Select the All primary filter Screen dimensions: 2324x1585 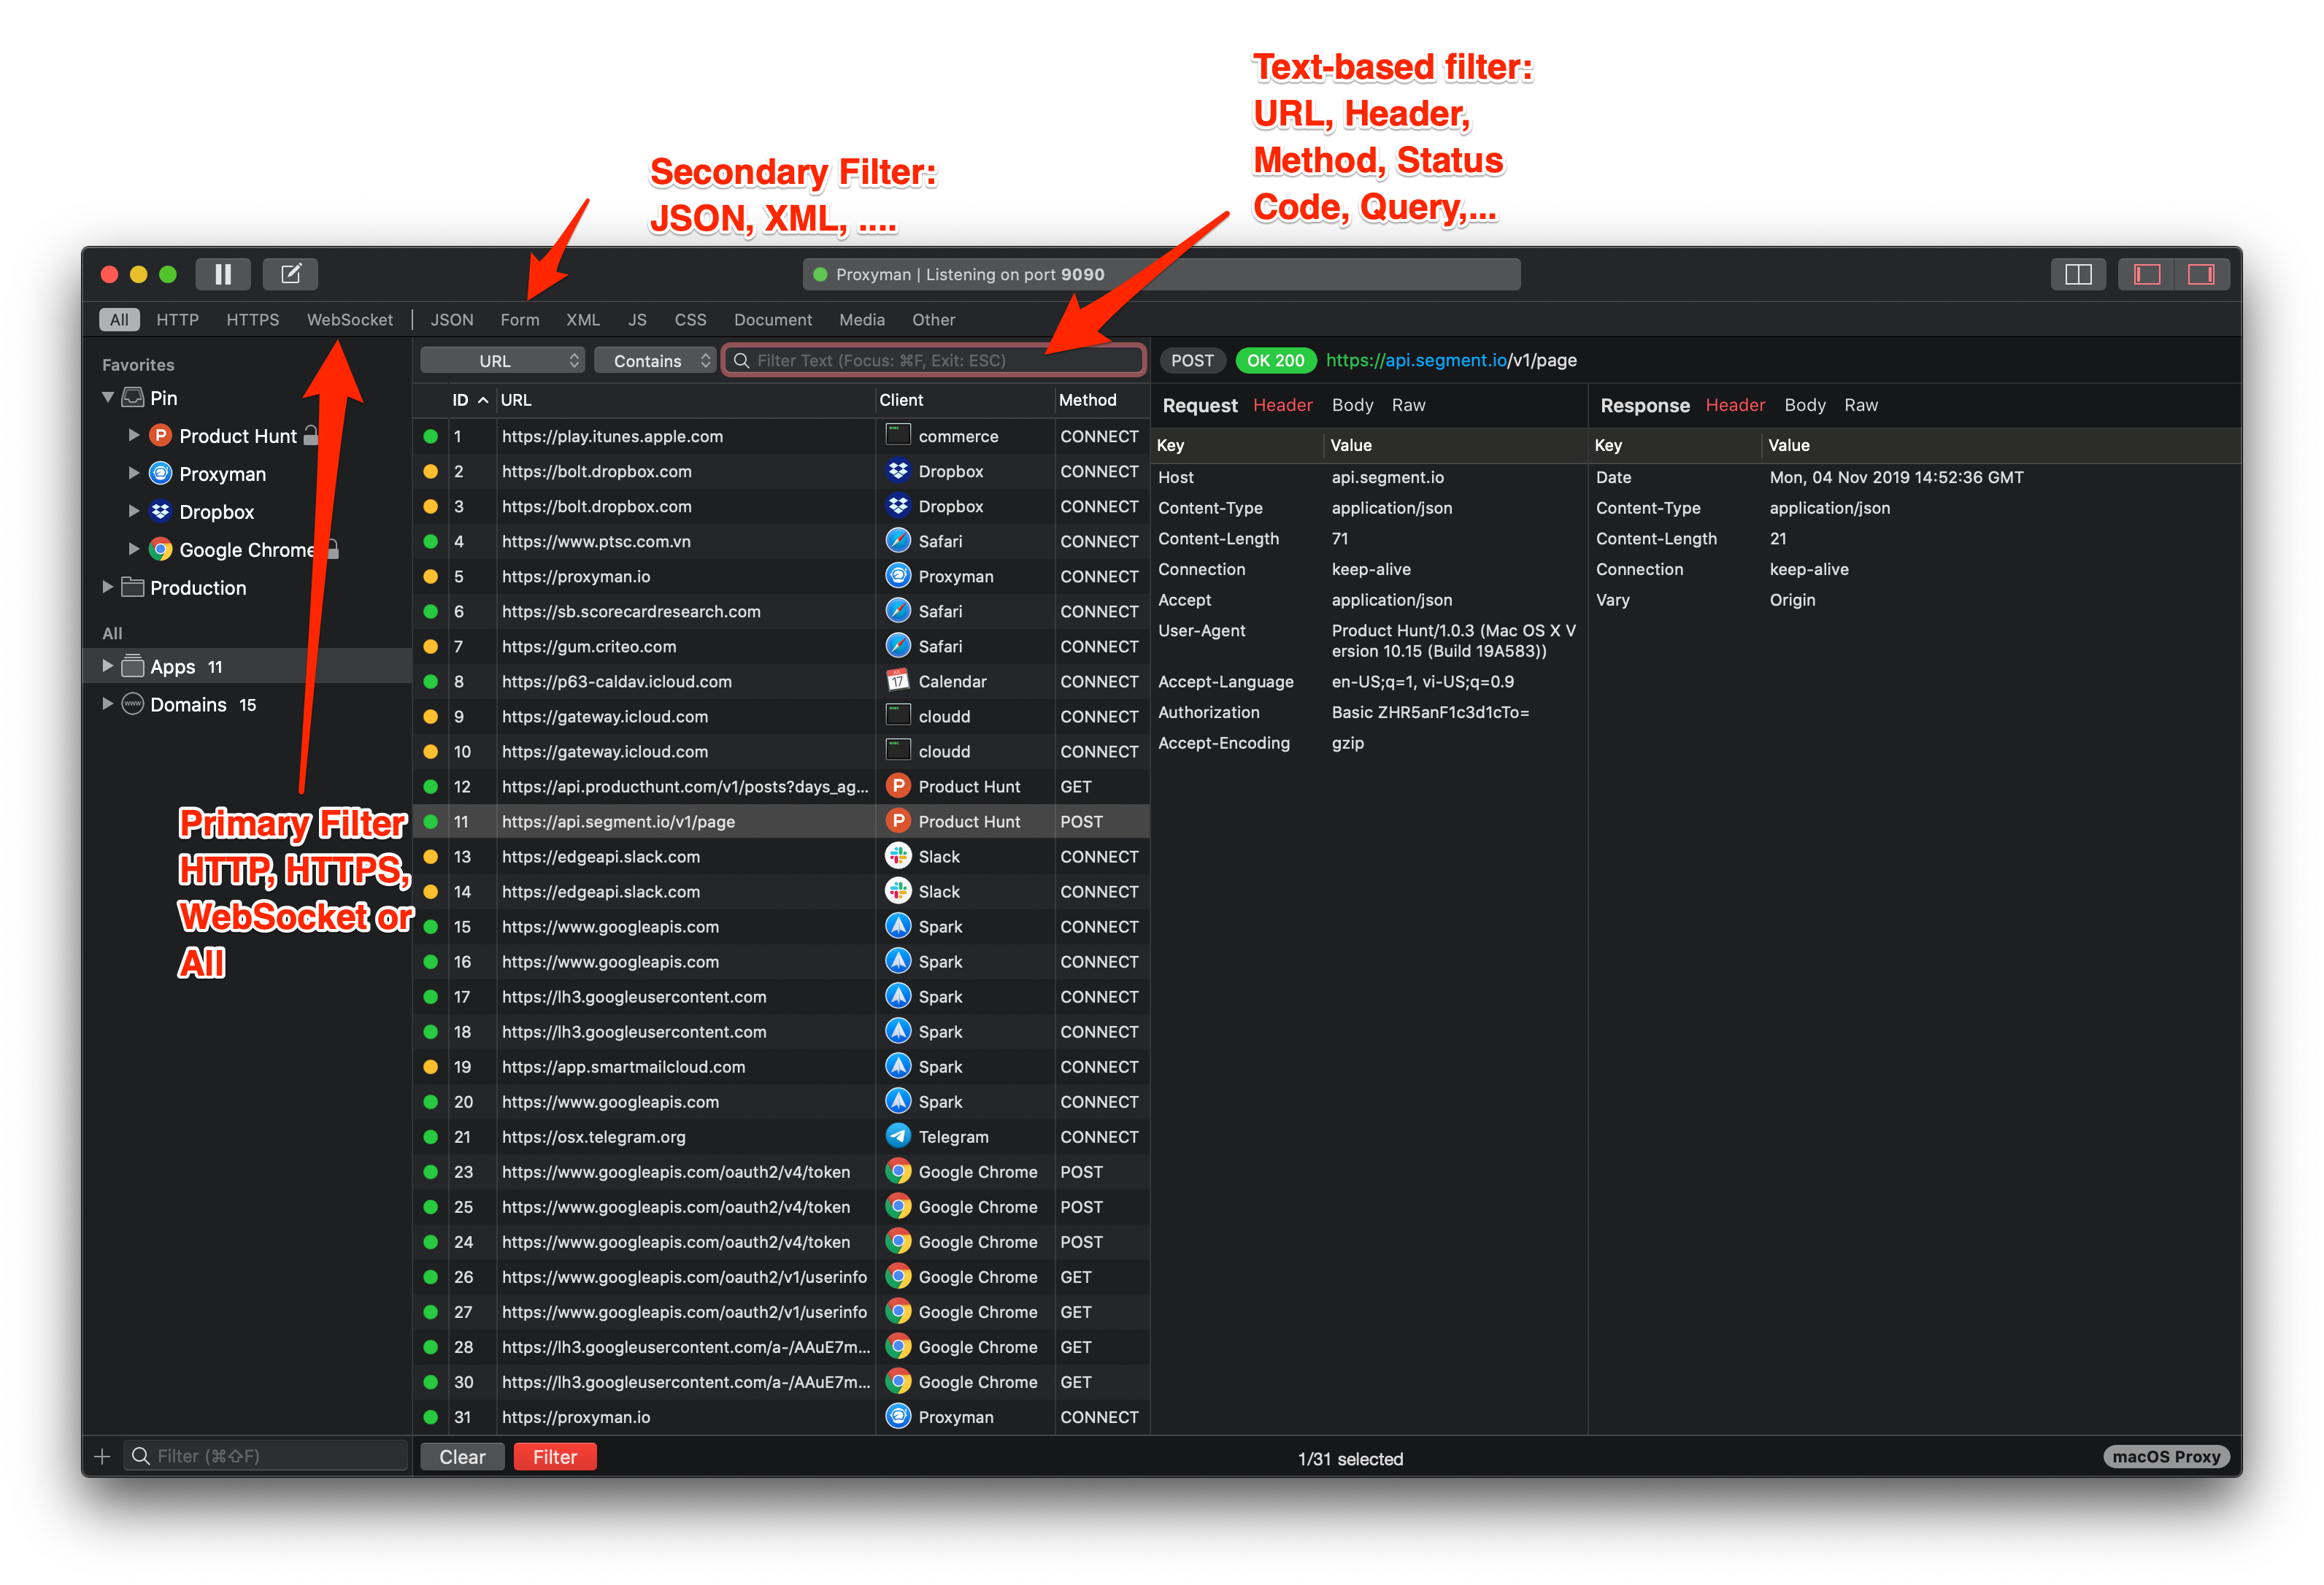pos(119,320)
